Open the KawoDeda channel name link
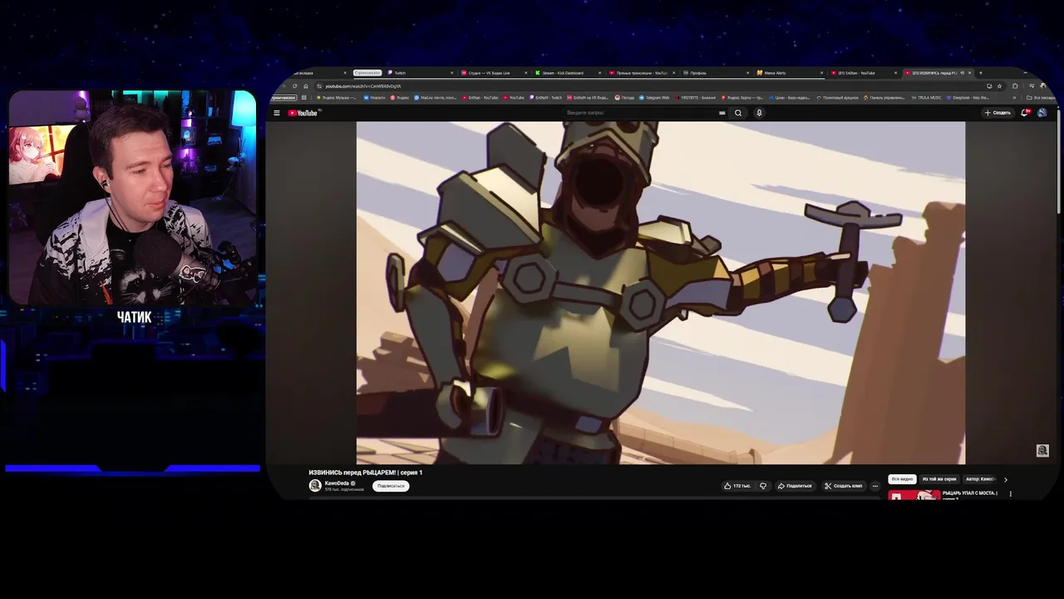Image resolution: width=1064 pixels, height=599 pixels. coord(337,483)
